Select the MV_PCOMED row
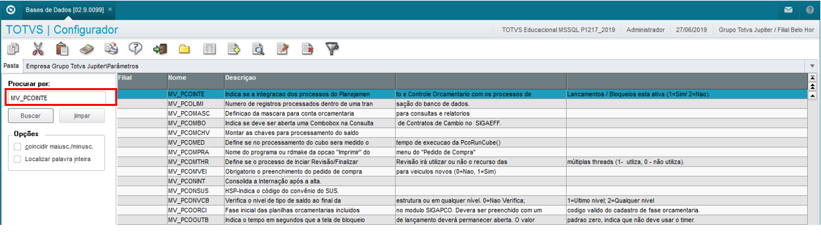821x240 pixels. (x=462, y=142)
